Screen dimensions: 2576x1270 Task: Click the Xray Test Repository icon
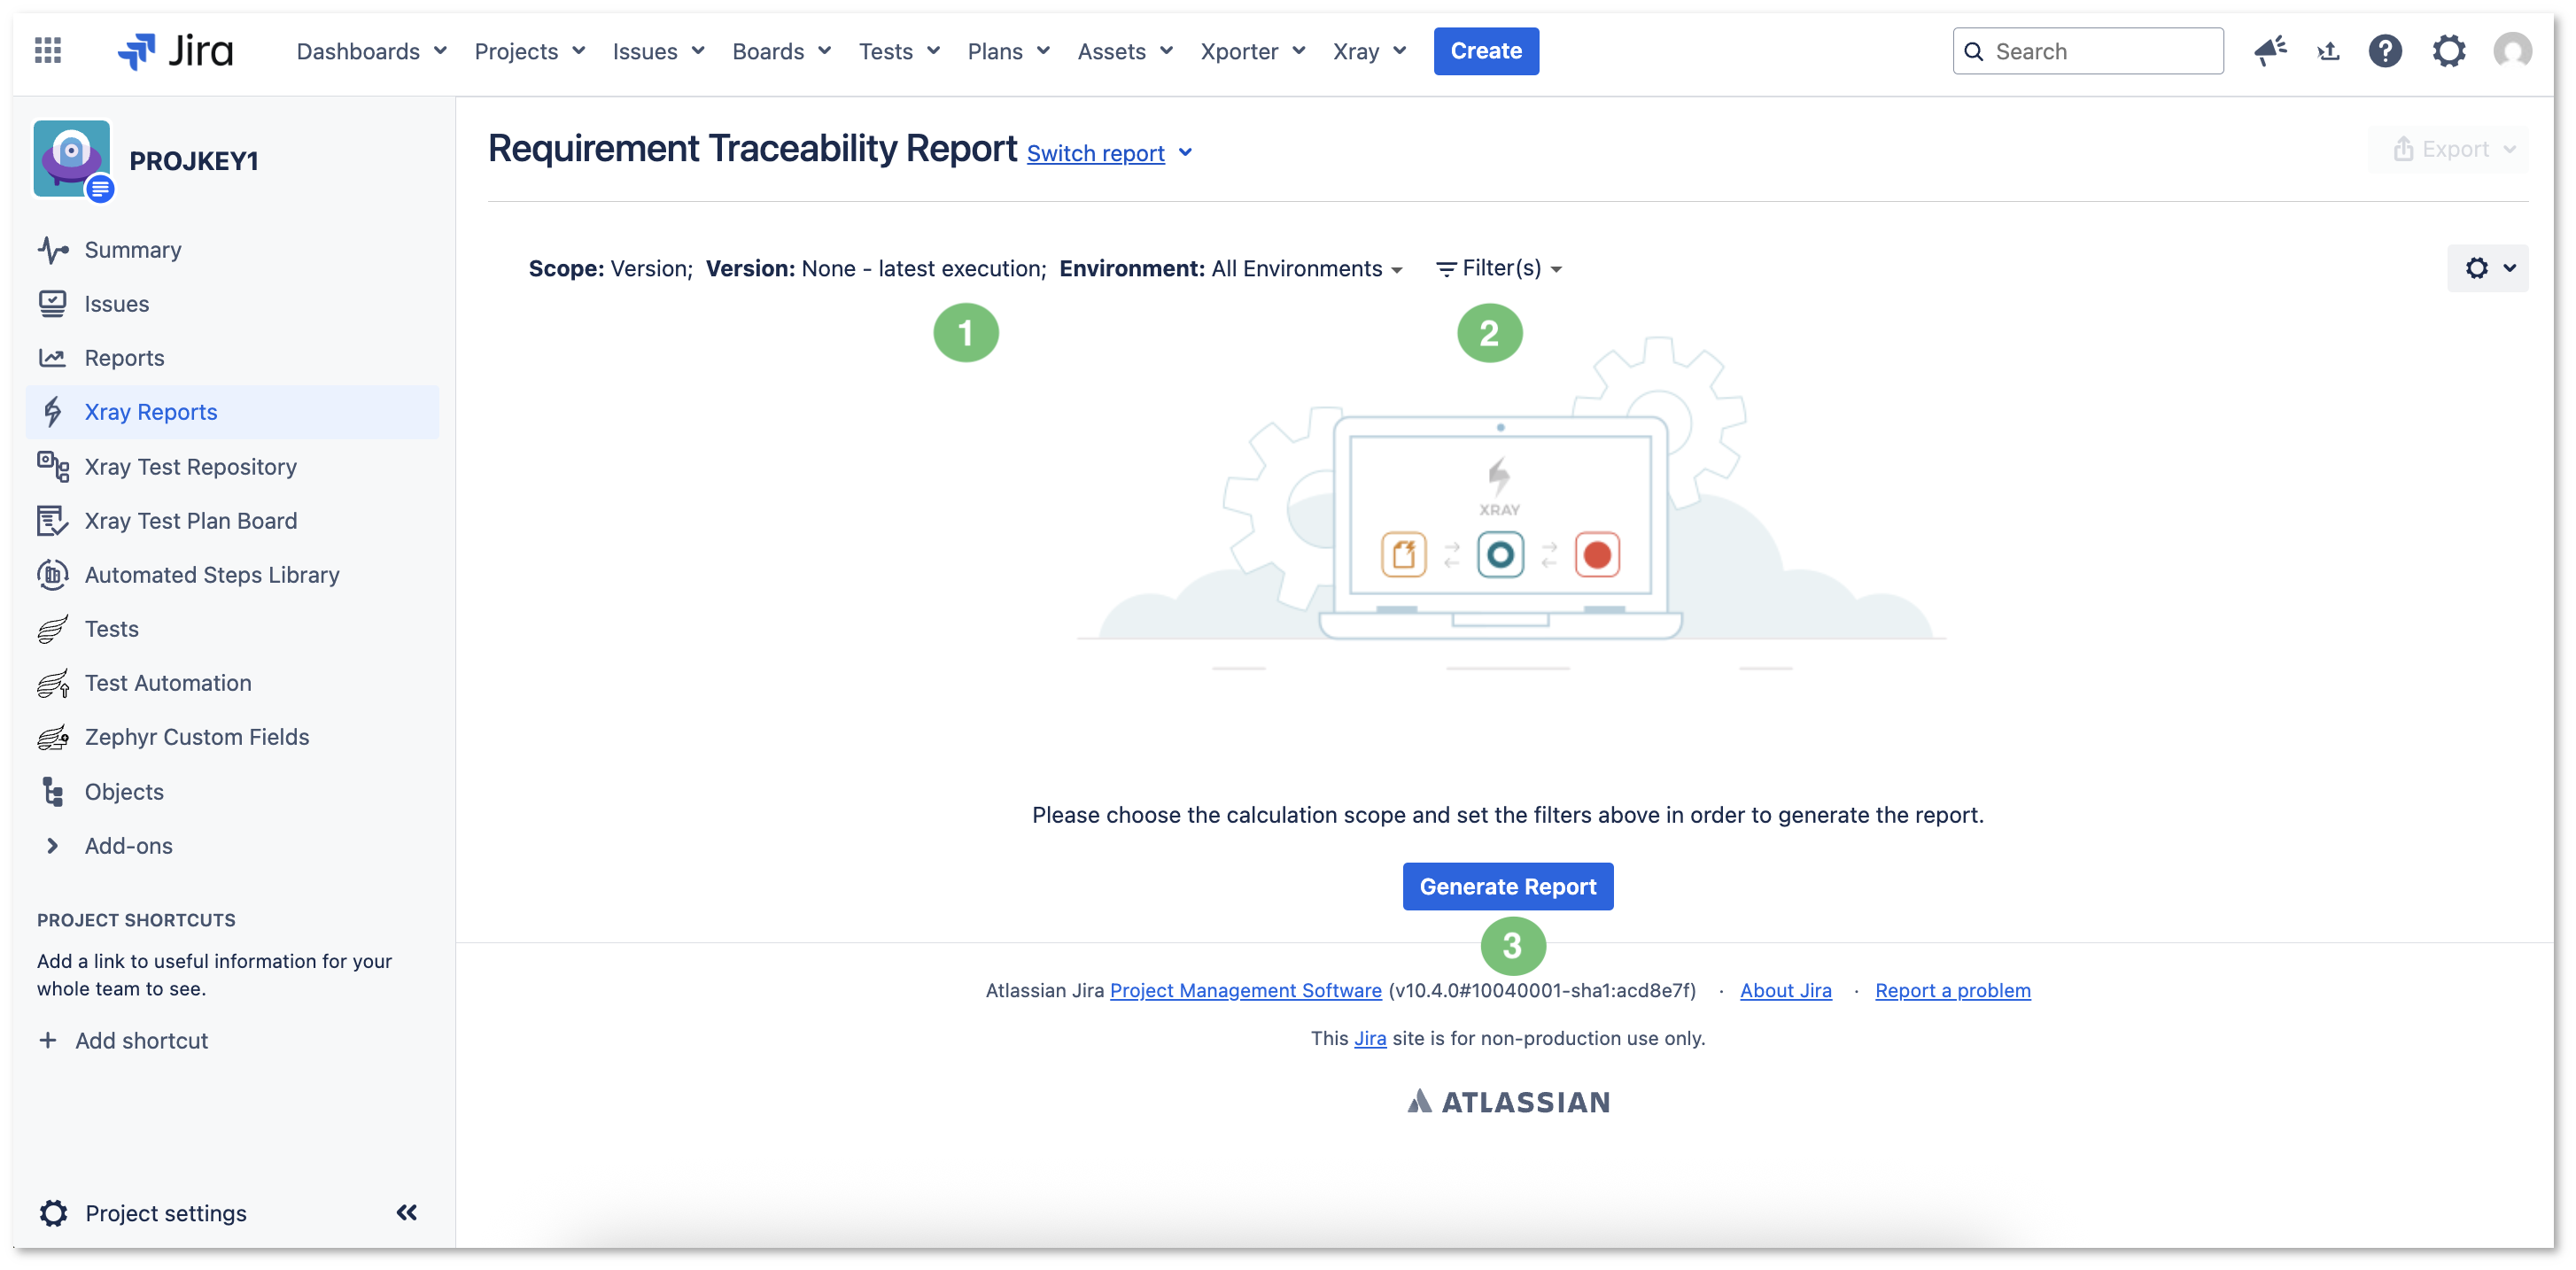[x=53, y=466]
